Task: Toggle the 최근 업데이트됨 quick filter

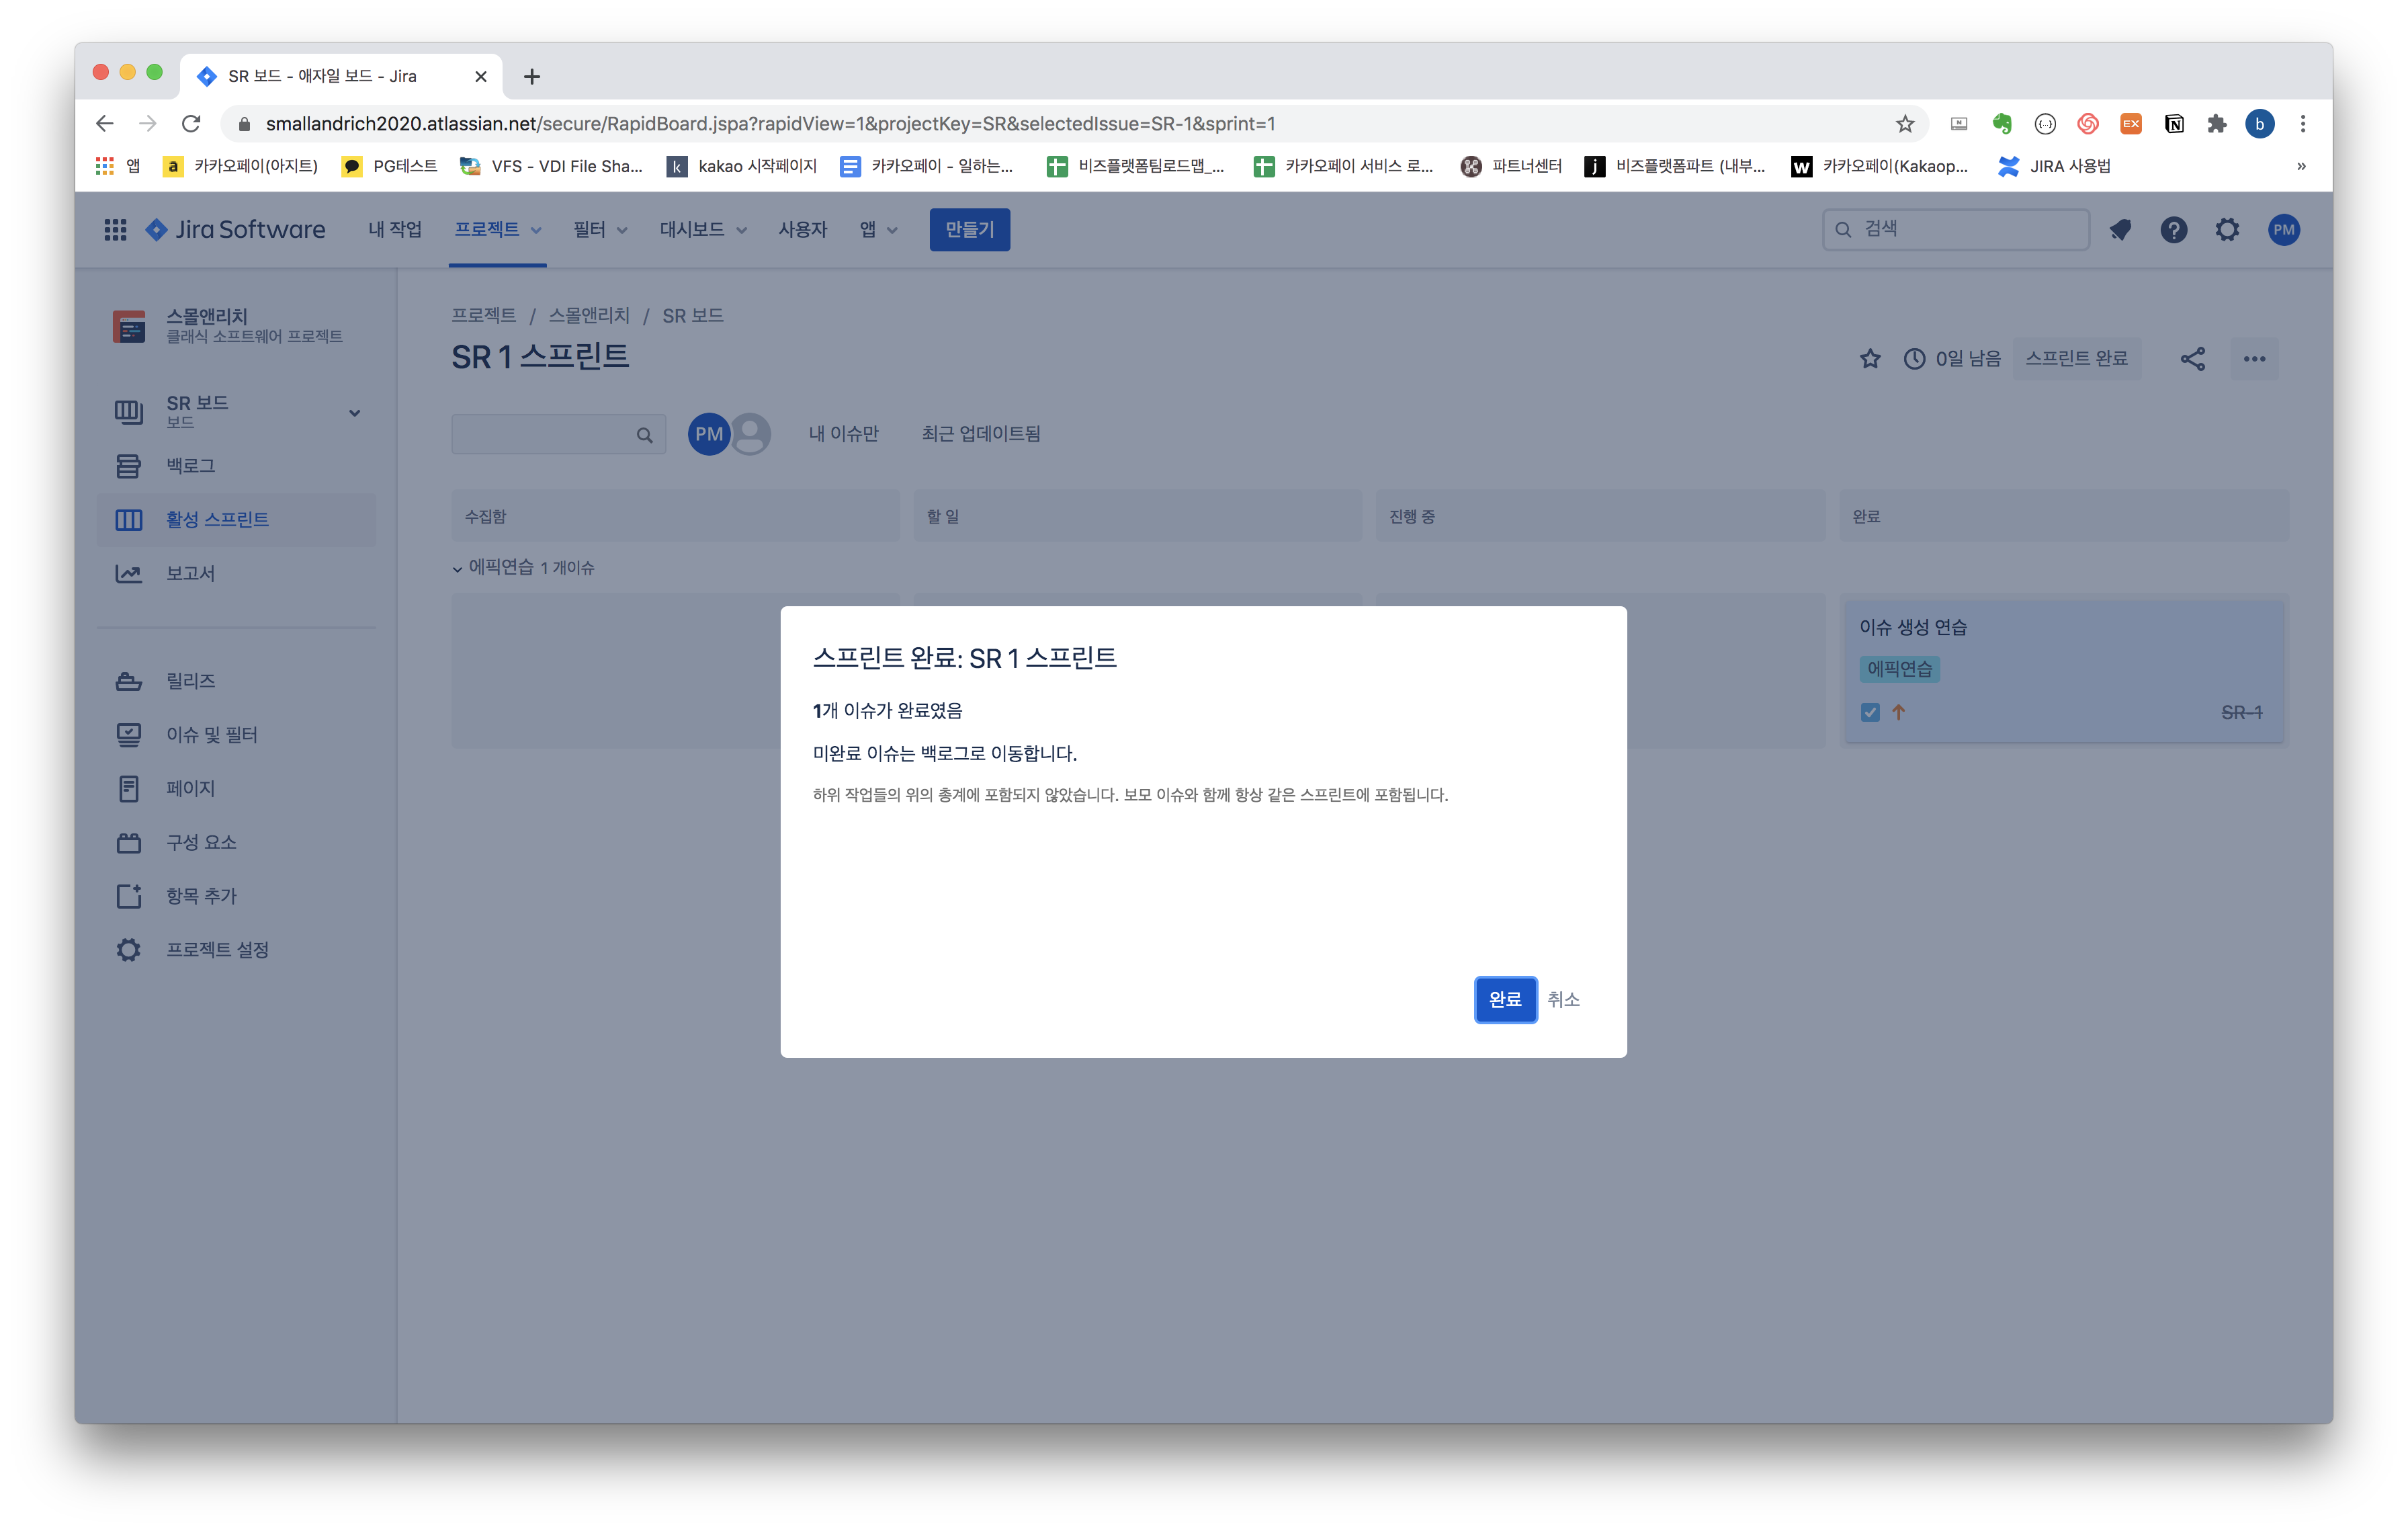Action: [x=980, y=434]
